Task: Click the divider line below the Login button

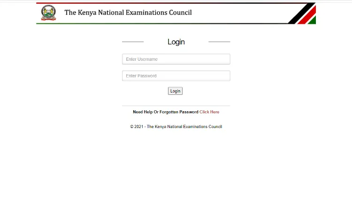Action: coord(176,106)
